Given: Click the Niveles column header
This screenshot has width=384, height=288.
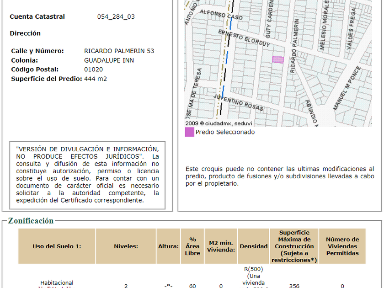Looking at the screenshot, I should (x=126, y=246).
